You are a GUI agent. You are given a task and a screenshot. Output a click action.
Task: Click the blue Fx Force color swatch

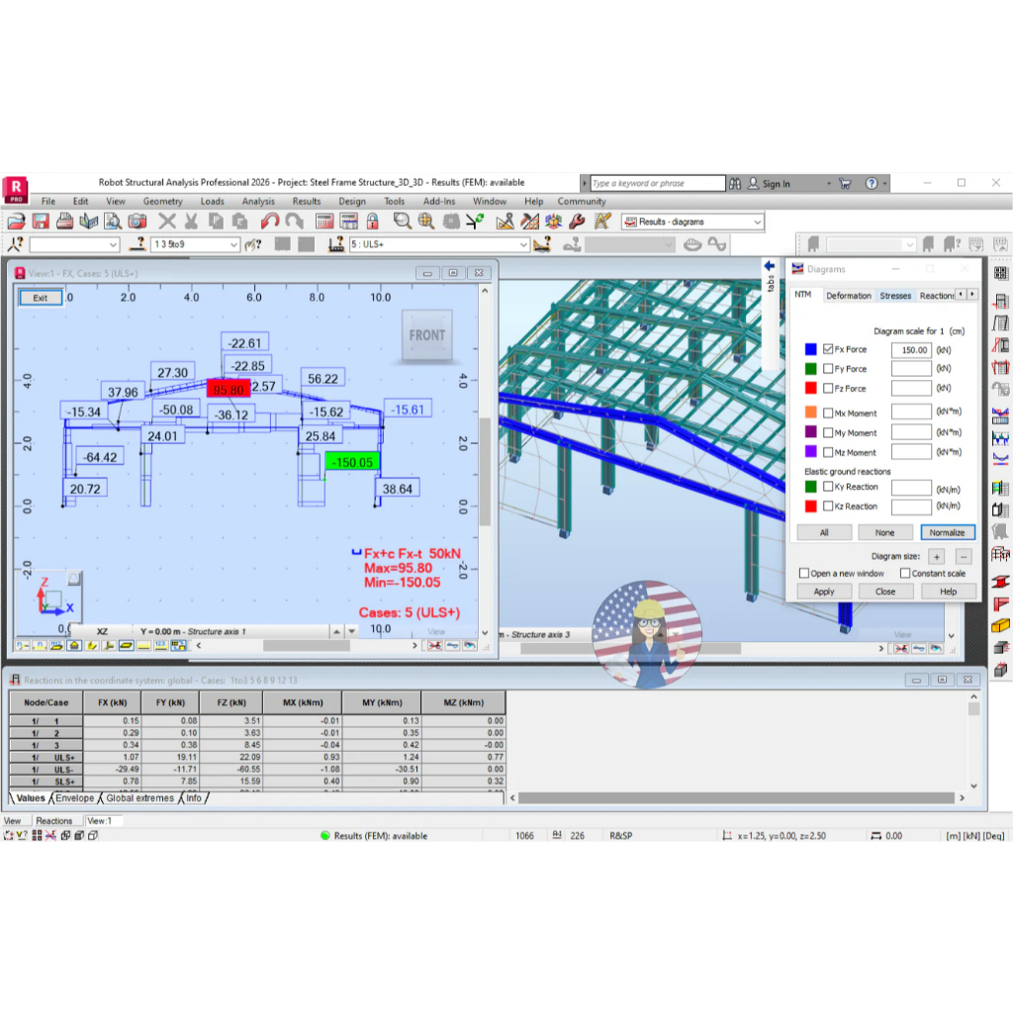[811, 349]
